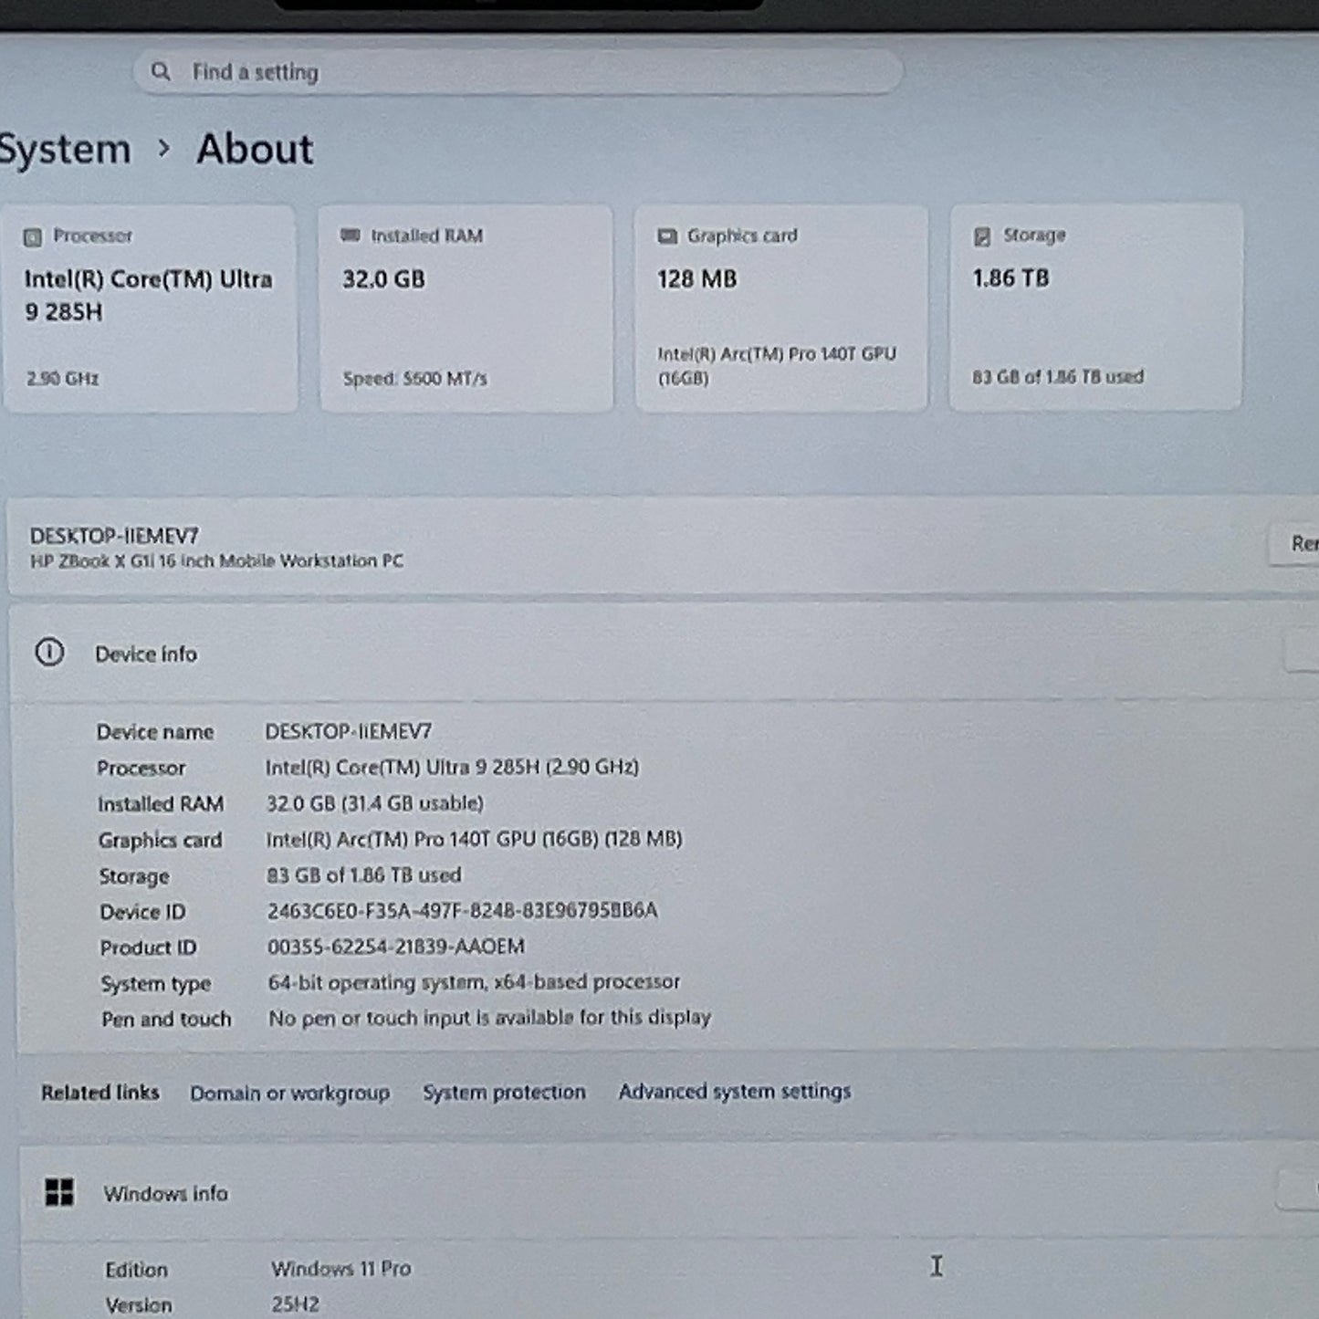This screenshot has height=1319, width=1319.
Task: Click the Windows info logo icon
Action: click(x=59, y=1192)
